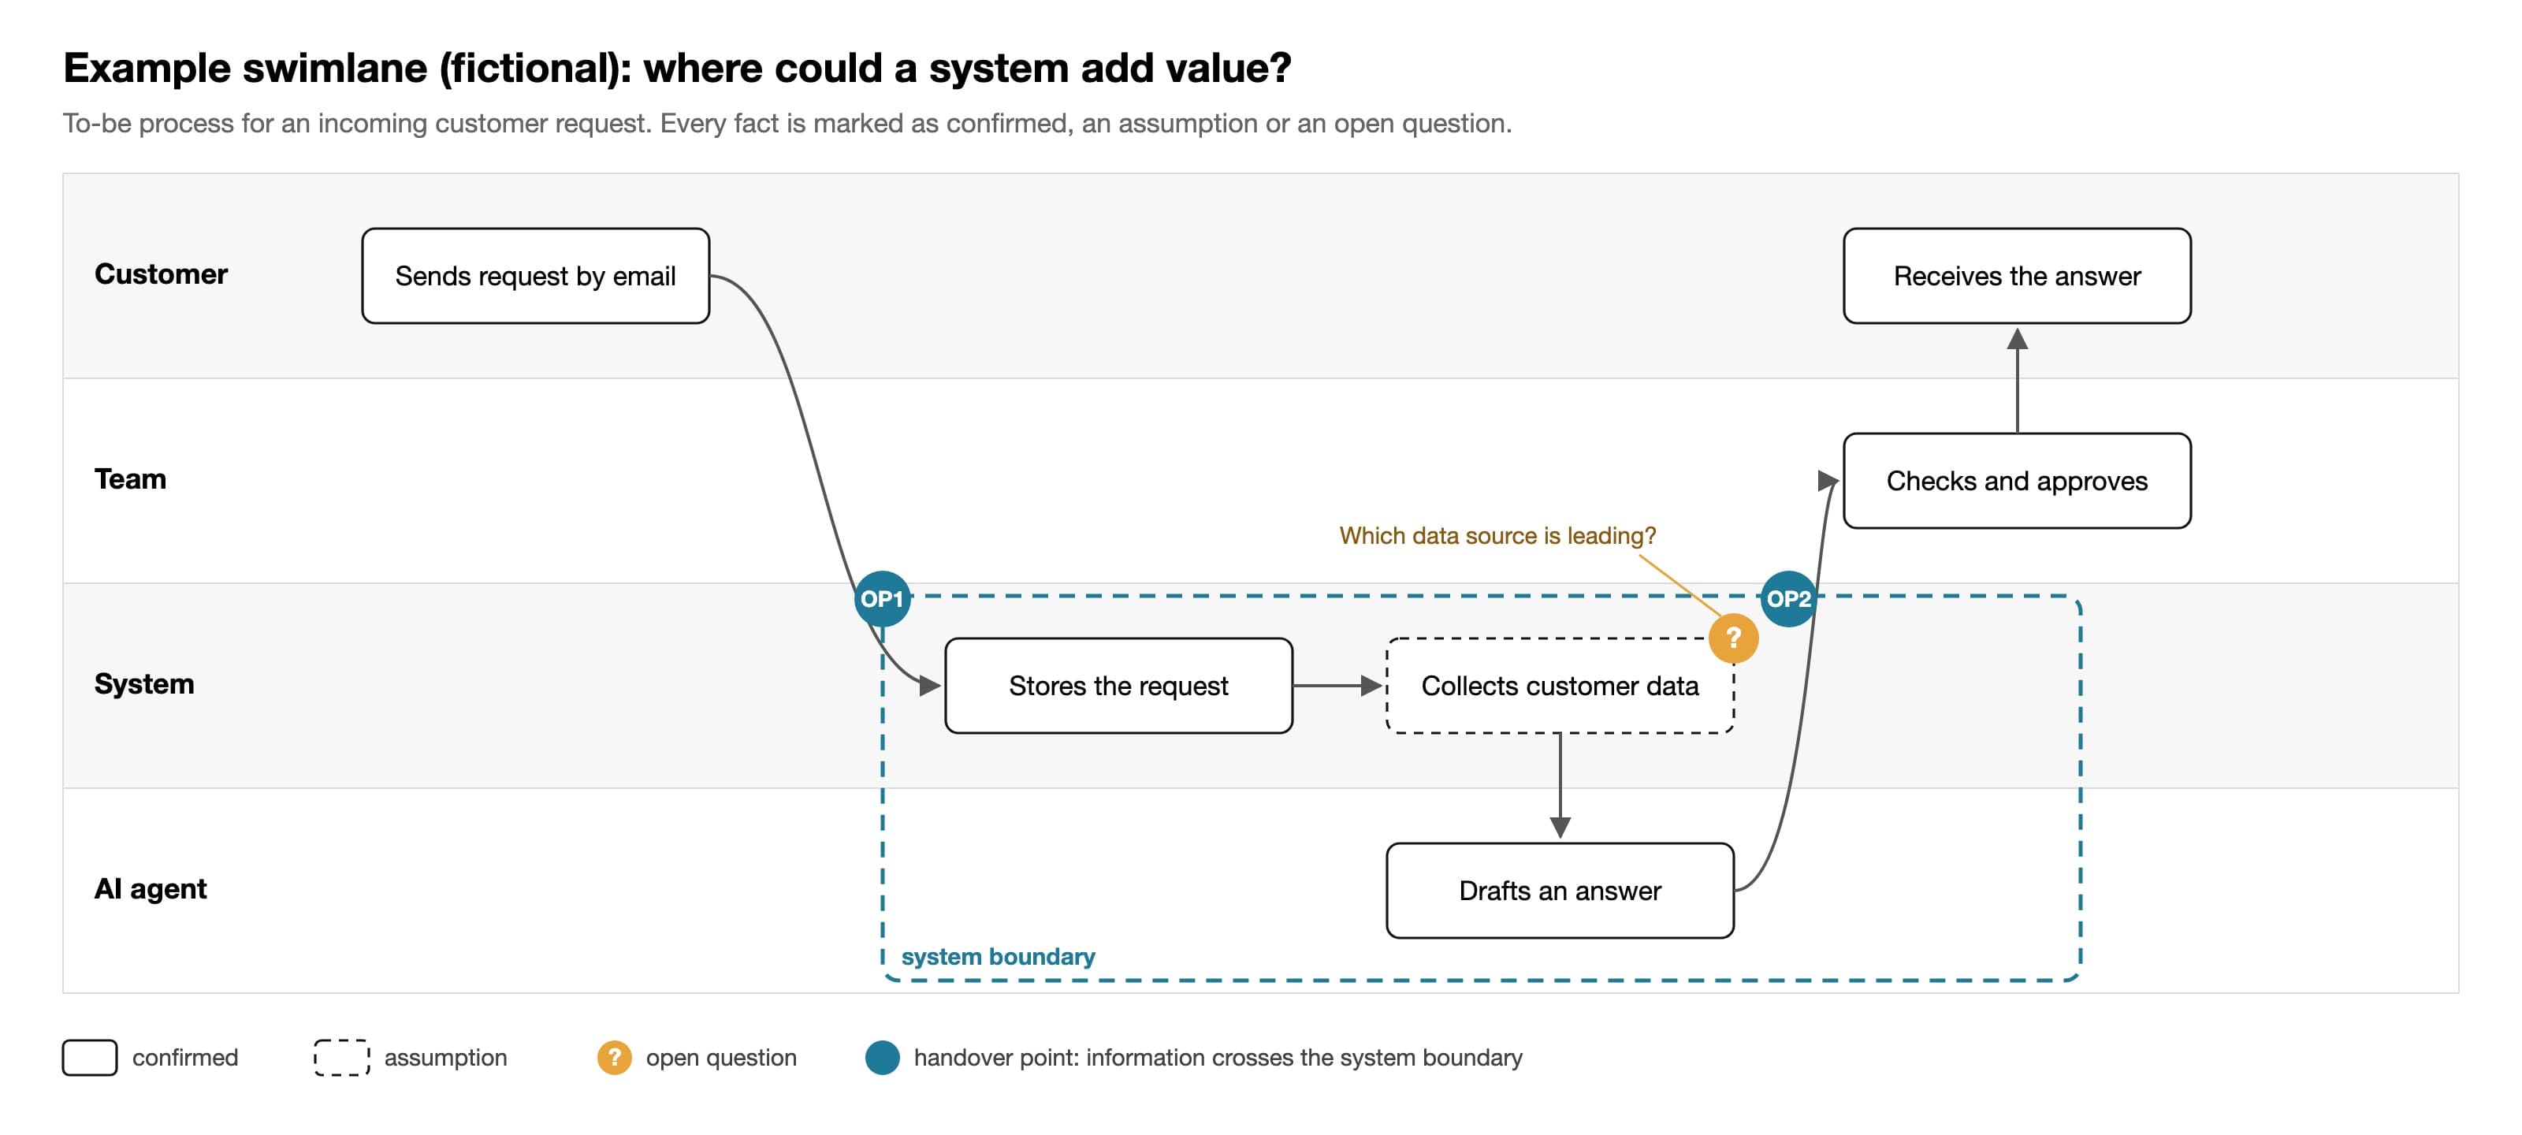The height and width of the screenshot is (1135, 2522).
Task: Select the Customer lane label
Action: (x=161, y=274)
